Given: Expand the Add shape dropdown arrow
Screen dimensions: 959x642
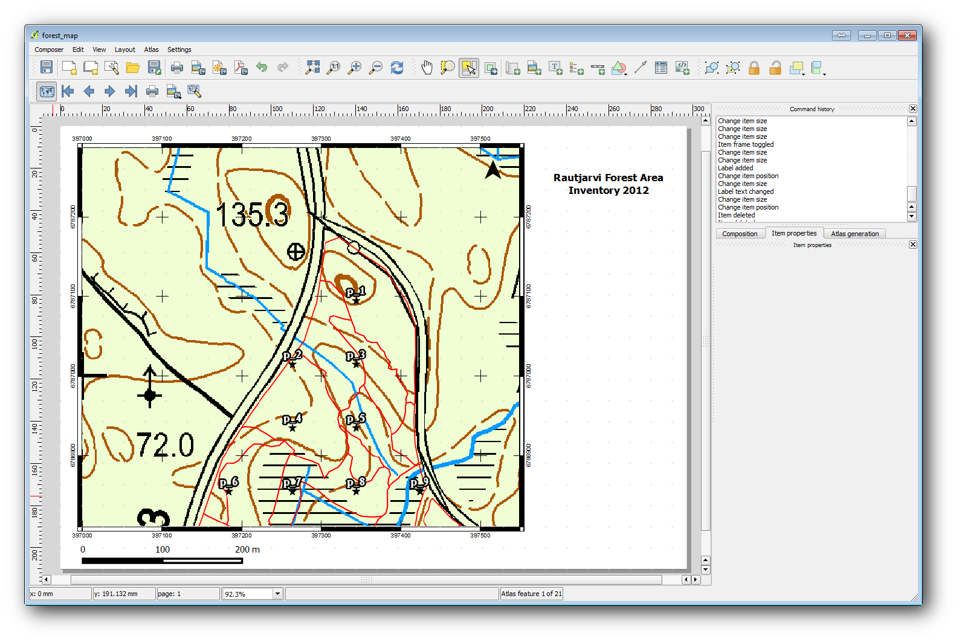Looking at the screenshot, I should pos(625,73).
